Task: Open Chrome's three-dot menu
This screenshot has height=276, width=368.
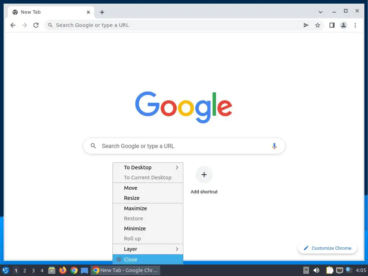Action: [x=355, y=25]
